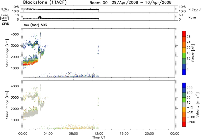Image resolution: width=202 pixels, height=139 pixels.
Task: Click the CPID label
Action: (6, 24)
